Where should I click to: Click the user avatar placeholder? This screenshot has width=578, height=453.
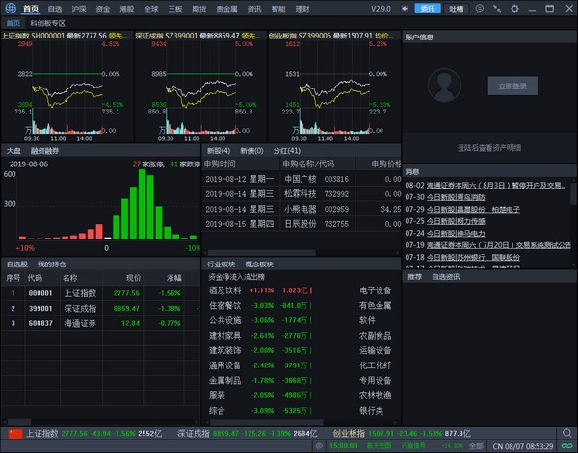tap(442, 86)
